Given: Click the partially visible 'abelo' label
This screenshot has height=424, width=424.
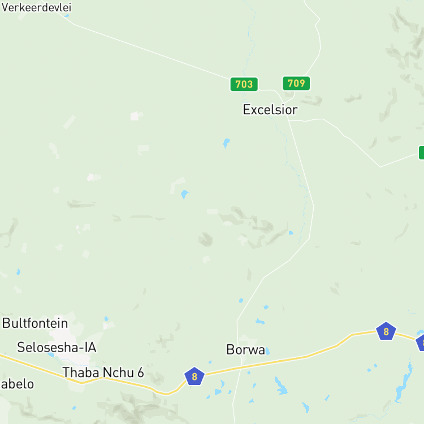Looking at the screenshot, I should 18,384.
